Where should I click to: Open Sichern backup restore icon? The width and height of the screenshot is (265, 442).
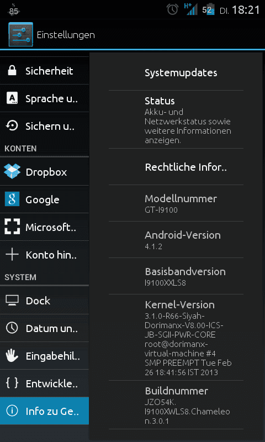(x=12, y=126)
